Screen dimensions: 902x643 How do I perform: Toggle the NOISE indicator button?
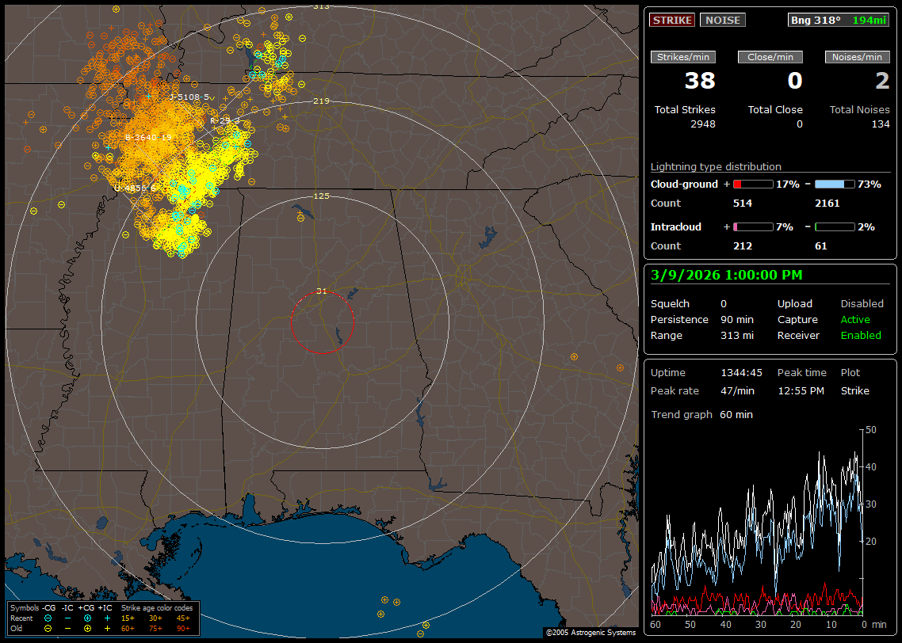(x=722, y=20)
